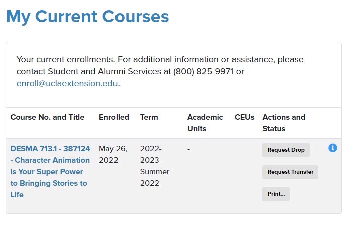
Task: Select the May 26, 2022 enrolled date cell
Action: [x=113, y=154]
